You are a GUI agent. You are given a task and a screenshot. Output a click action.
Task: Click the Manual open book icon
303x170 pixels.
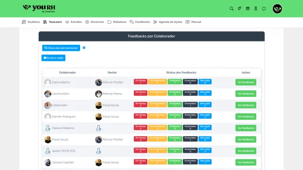click(x=187, y=22)
